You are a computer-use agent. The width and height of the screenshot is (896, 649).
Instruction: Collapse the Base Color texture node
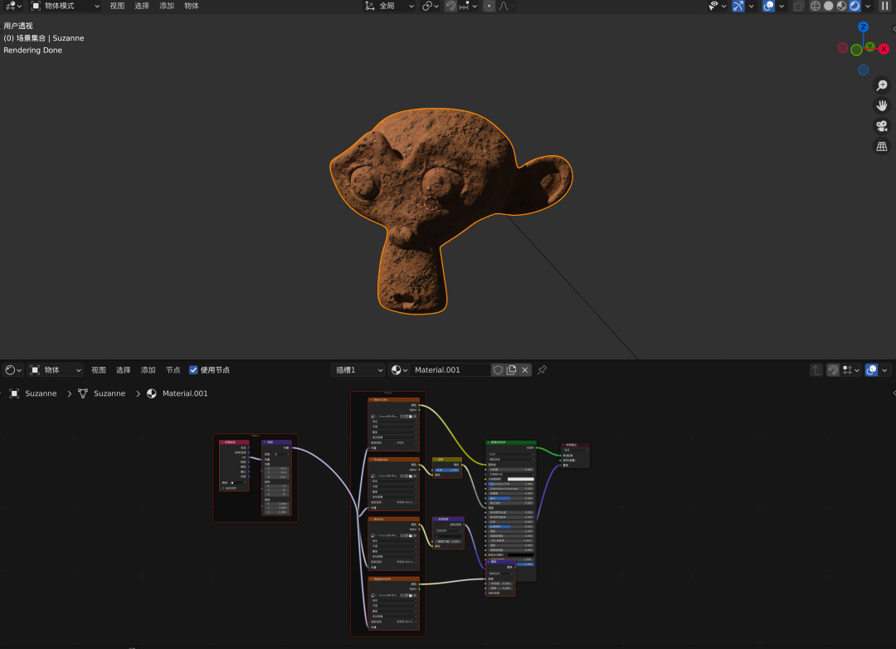(372, 400)
